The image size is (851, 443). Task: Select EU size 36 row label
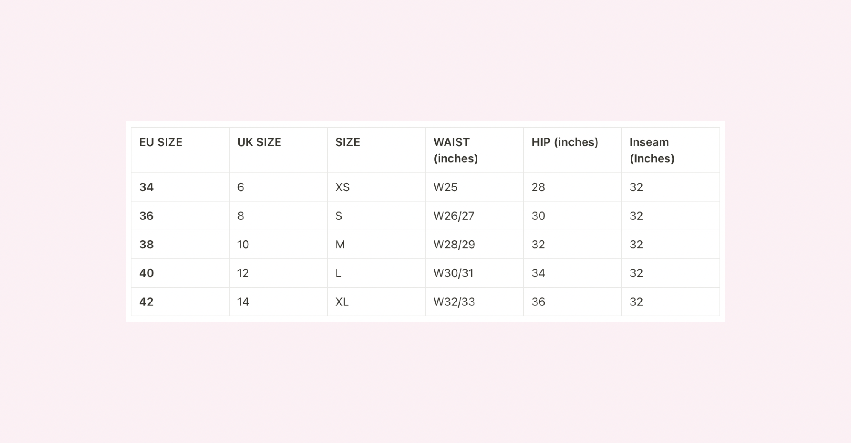click(146, 216)
